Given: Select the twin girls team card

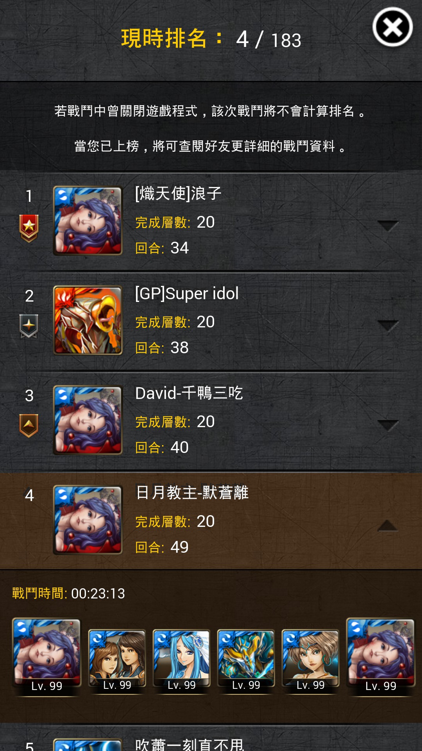Looking at the screenshot, I should click(117, 661).
